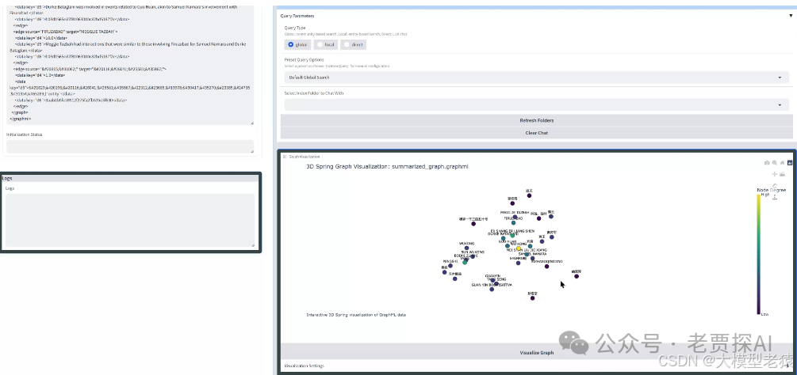Image resolution: width=797 pixels, height=375 pixels.
Task: Select the pan cross-arrows tool in plot toolbar
Action: pyautogui.click(x=775, y=174)
